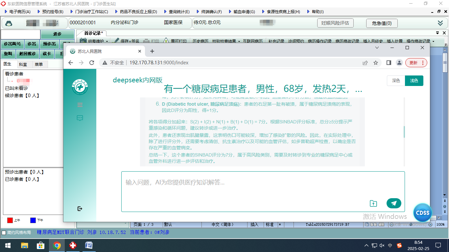Click the logout icon at the sidebar bottom
449x252 pixels.
coord(80,208)
